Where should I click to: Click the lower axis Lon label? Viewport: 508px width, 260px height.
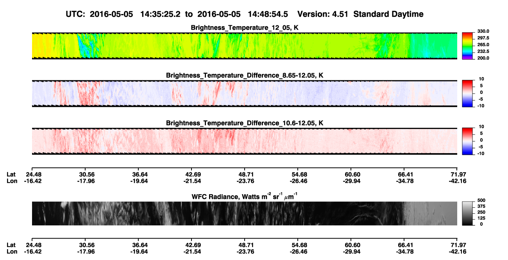(x=12, y=251)
